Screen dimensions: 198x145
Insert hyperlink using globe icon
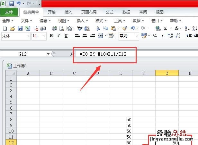tap(158, 28)
